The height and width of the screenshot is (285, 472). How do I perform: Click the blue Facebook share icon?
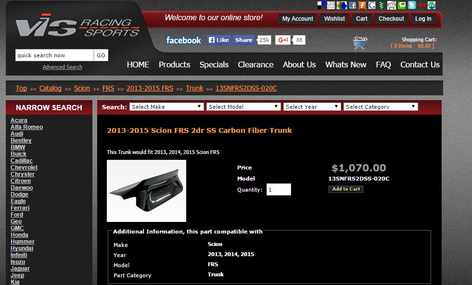[x=353, y=5]
